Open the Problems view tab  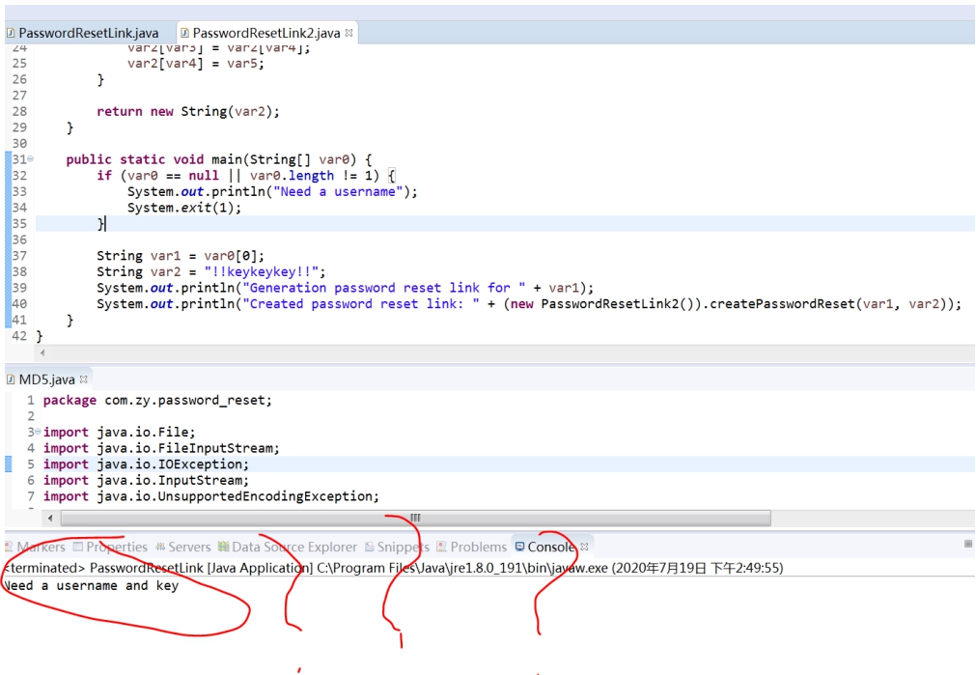[478, 547]
